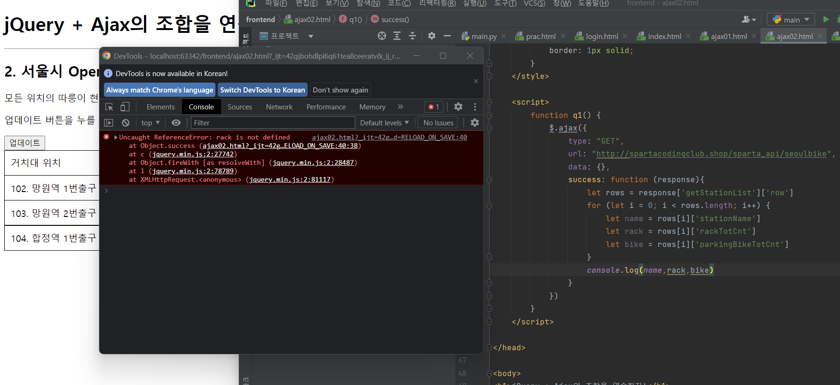Close the login.html editor tab
The image size is (840, 385).
click(625, 36)
